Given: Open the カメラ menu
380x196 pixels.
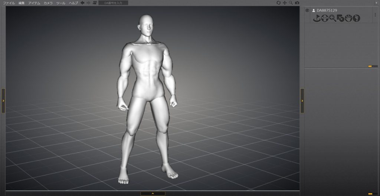Looking at the screenshot, I should tap(48, 3).
